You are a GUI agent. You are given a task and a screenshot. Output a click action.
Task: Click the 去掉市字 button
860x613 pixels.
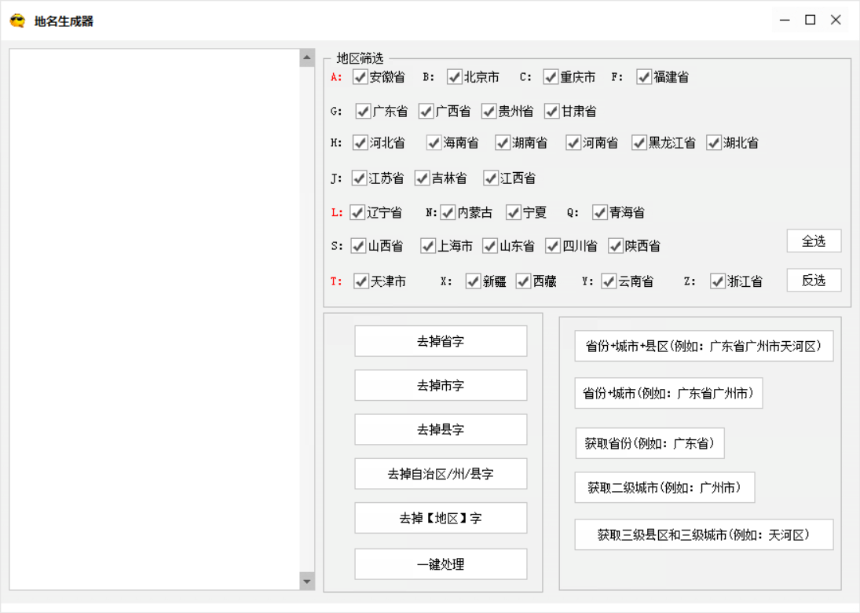[441, 385]
